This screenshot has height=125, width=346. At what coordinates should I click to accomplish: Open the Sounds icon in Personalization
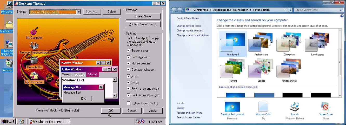(294, 107)
